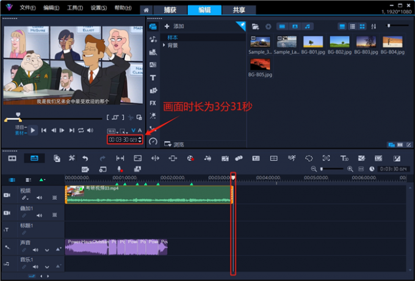Mute the 声音 voice track
The height and width of the screenshot is (281, 415).
35,250
